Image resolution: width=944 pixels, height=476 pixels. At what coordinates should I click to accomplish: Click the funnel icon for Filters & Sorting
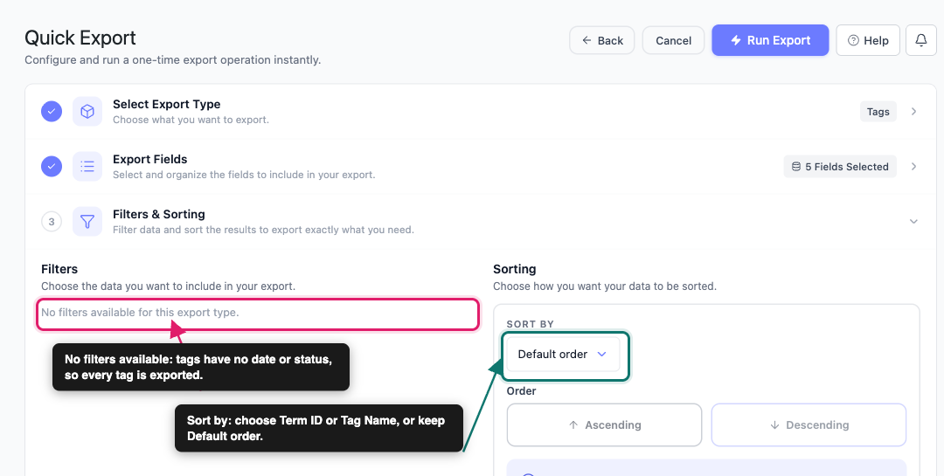[87, 222]
